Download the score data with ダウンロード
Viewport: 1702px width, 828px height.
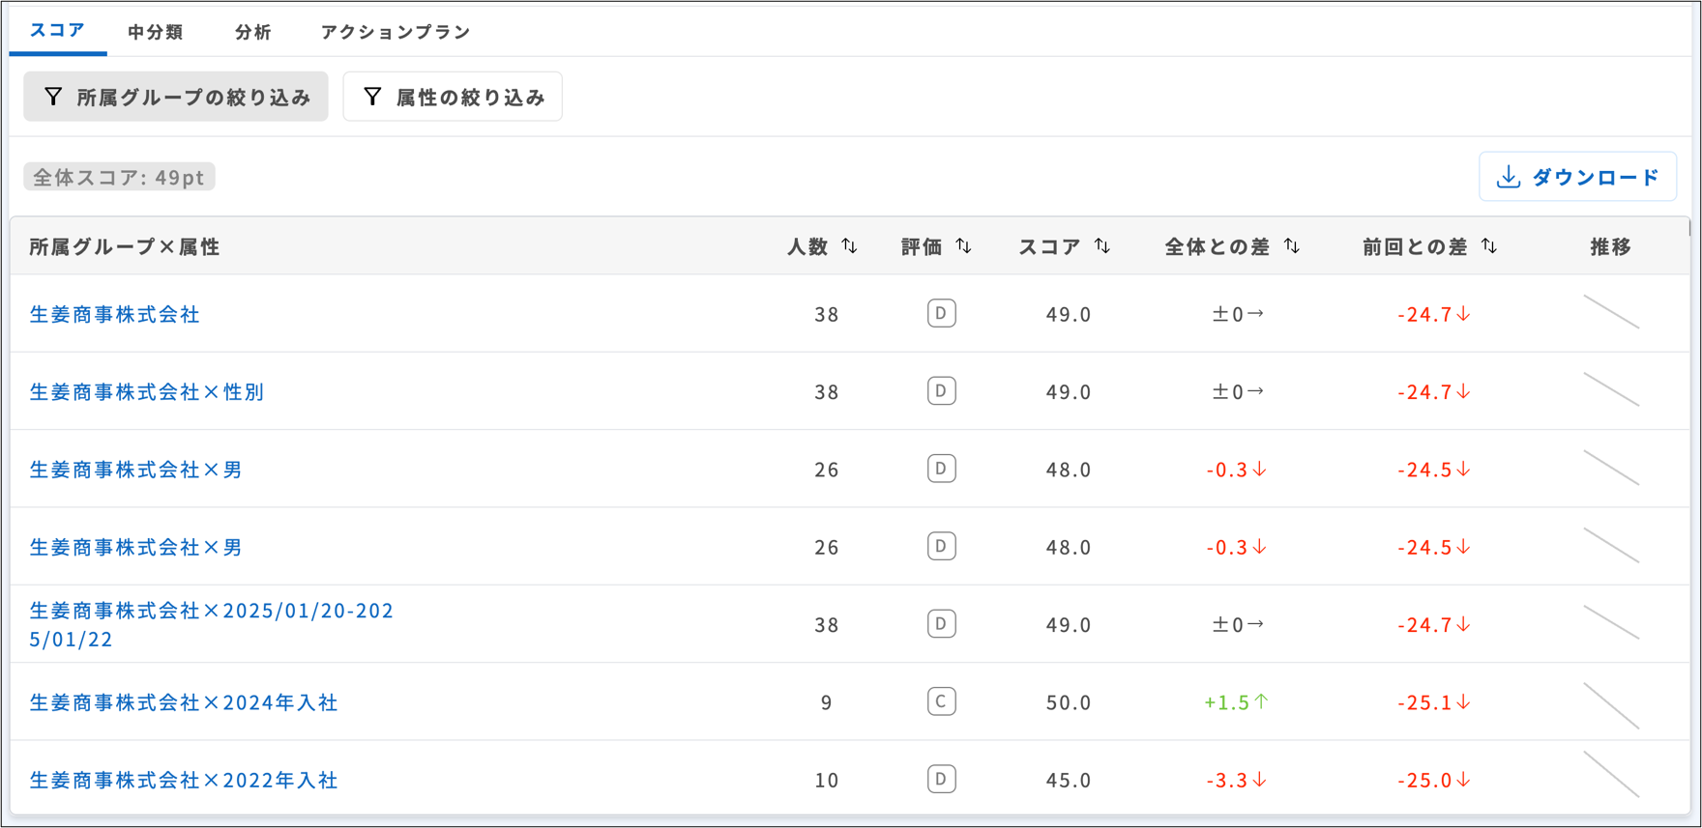pyautogui.click(x=1577, y=177)
